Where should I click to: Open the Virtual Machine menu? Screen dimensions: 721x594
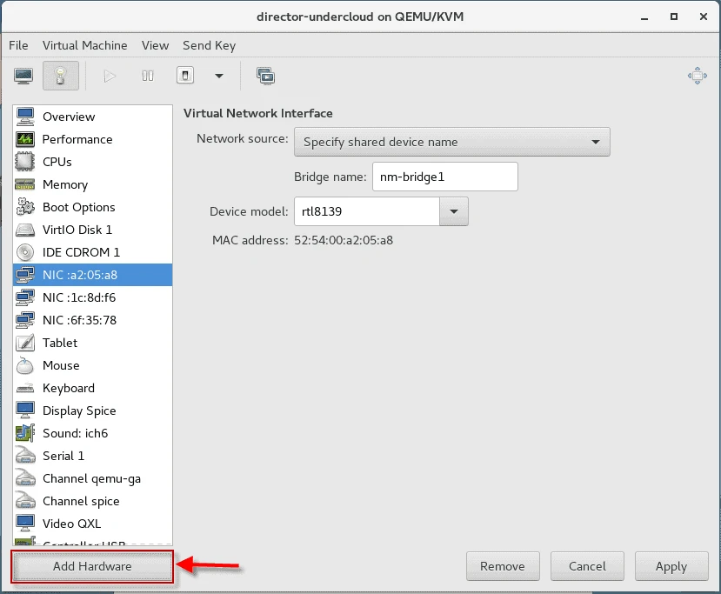click(84, 45)
